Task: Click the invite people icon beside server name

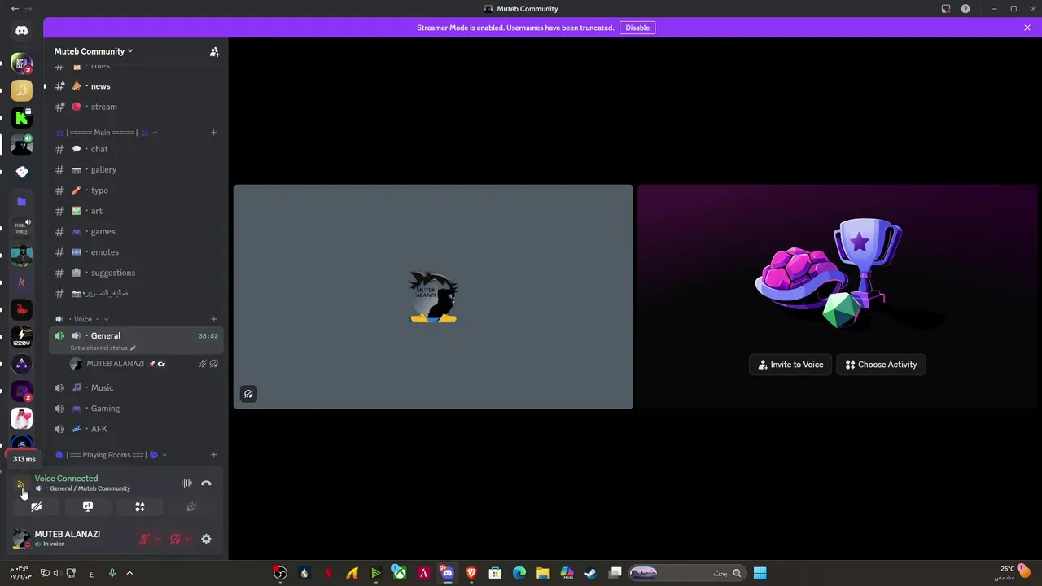Action: pos(214,51)
